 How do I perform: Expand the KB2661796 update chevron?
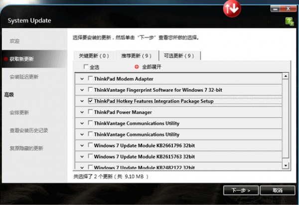82,146
